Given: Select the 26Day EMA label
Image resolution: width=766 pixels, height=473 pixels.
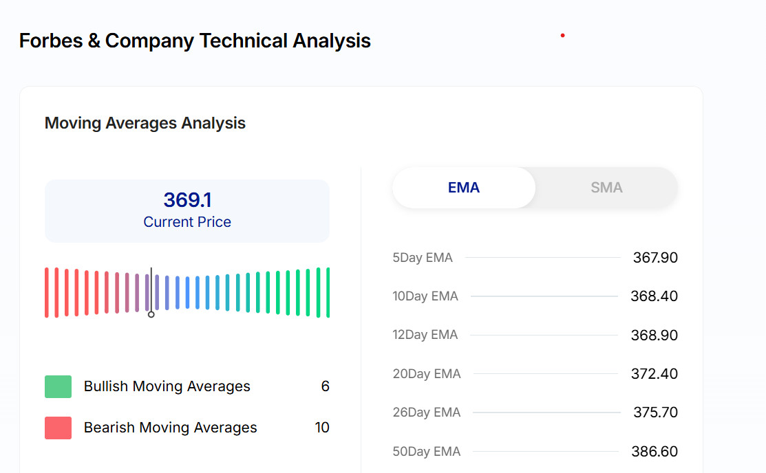Looking at the screenshot, I should (427, 412).
